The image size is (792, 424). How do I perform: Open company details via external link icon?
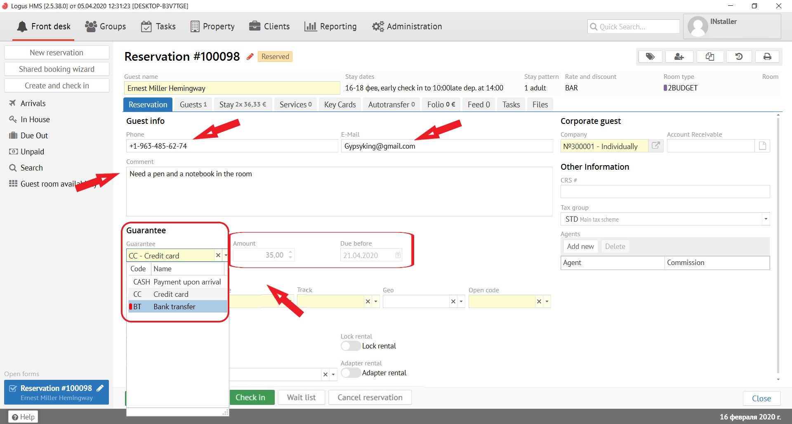(x=655, y=146)
